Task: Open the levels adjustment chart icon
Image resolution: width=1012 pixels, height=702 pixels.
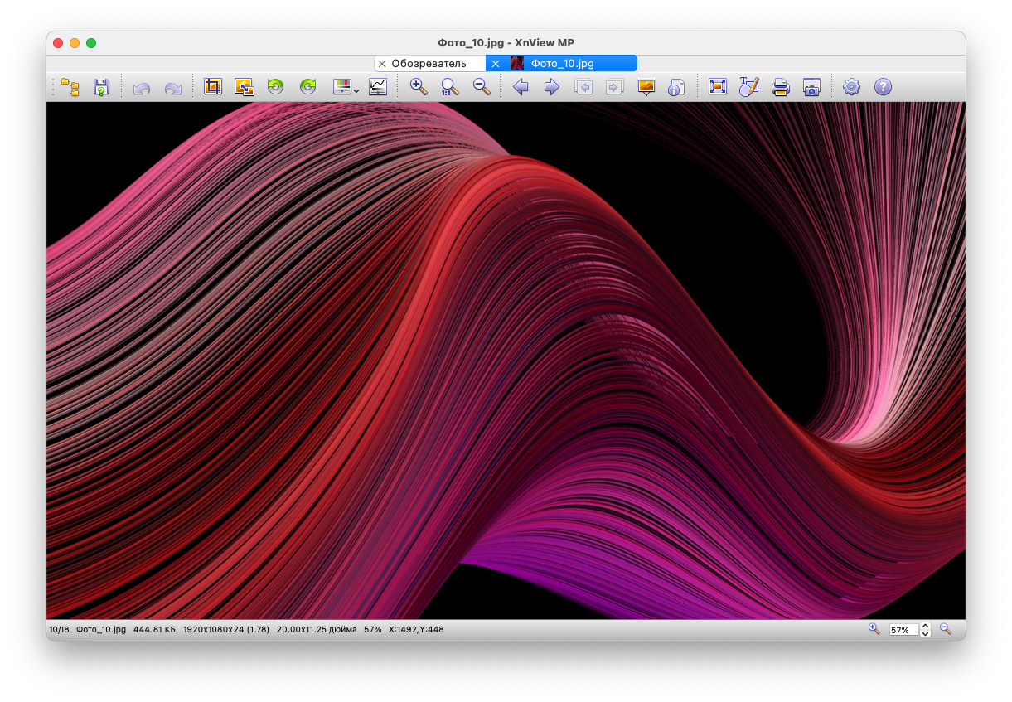Action: click(x=378, y=87)
